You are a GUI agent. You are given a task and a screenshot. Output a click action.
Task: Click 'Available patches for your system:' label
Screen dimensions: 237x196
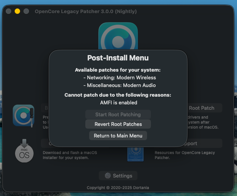[118, 70]
